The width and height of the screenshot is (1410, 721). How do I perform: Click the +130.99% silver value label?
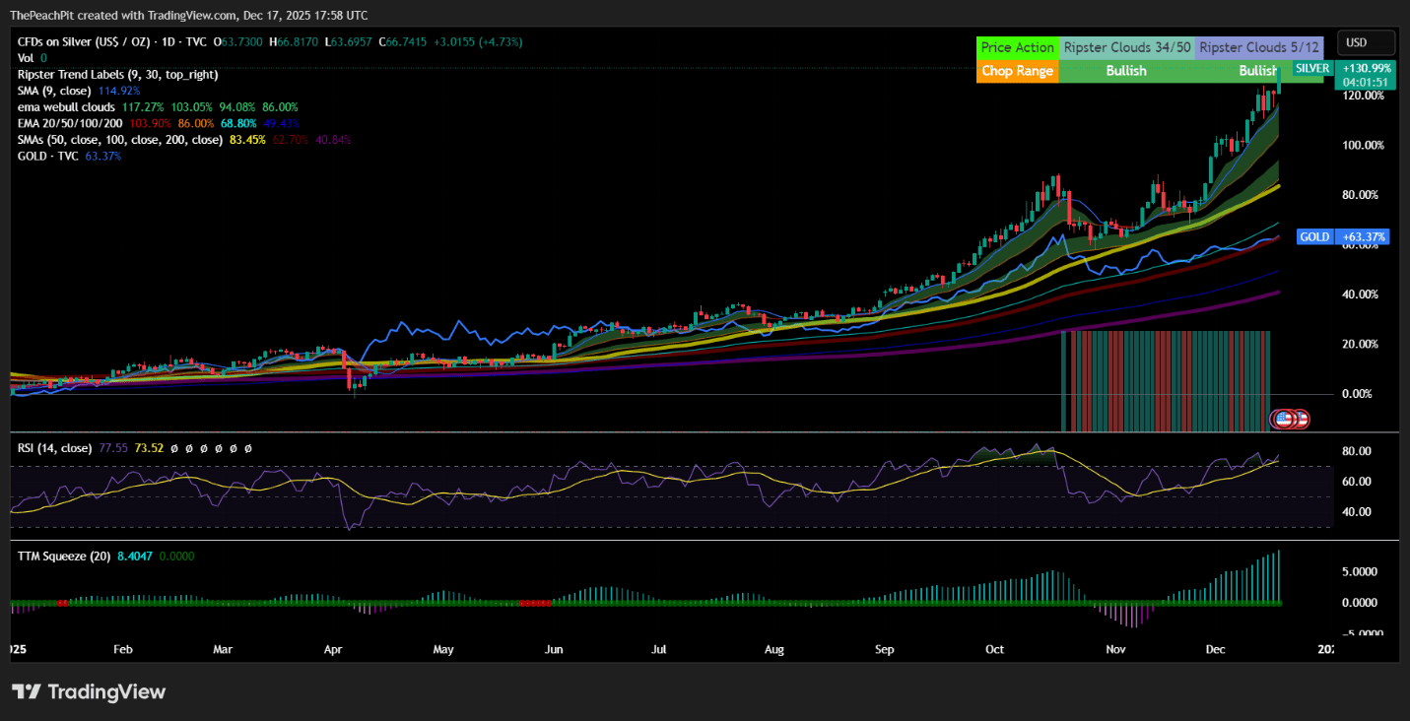(1366, 68)
